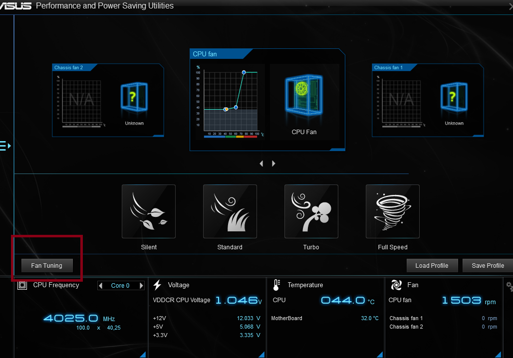Click Chassis fan 1 rpm row
The height and width of the screenshot is (358, 513).
(x=443, y=318)
